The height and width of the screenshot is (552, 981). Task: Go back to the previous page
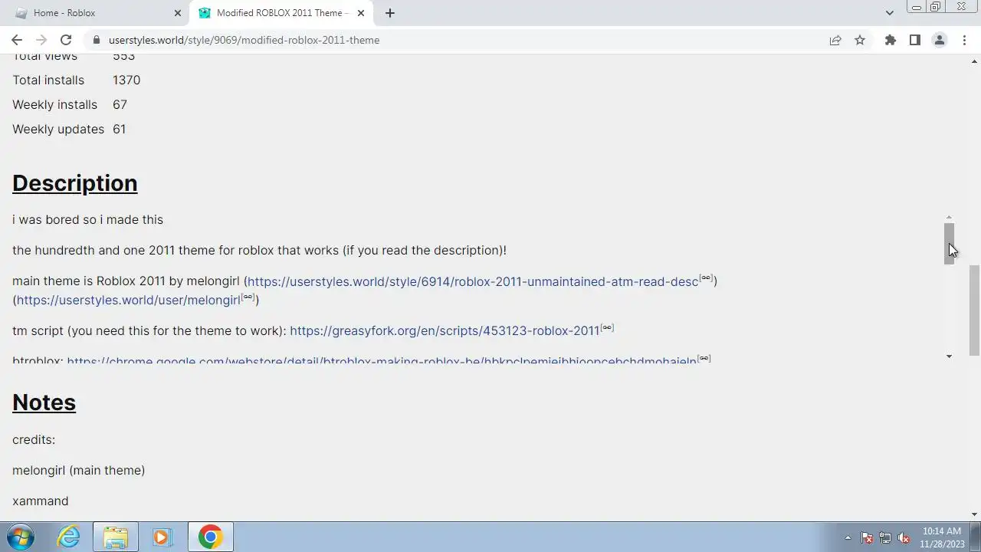click(17, 40)
